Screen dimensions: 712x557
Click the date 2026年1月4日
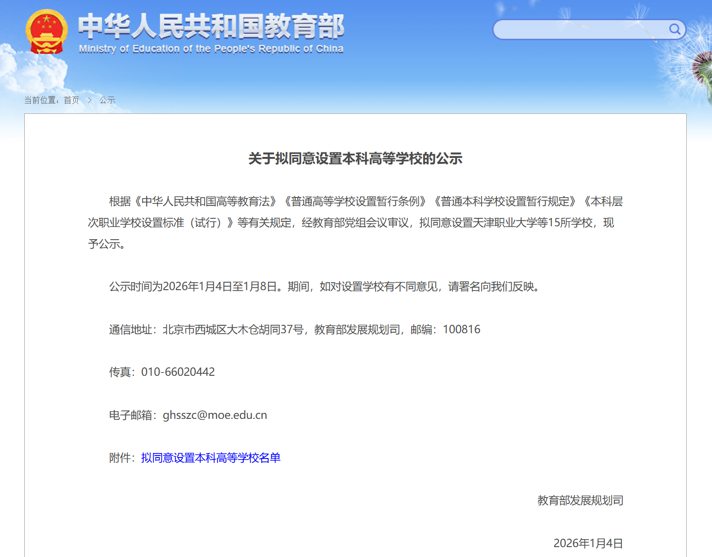tap(588, 543)
